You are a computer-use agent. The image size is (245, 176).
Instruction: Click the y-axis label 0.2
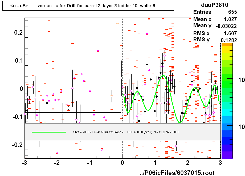click(18, 33)
